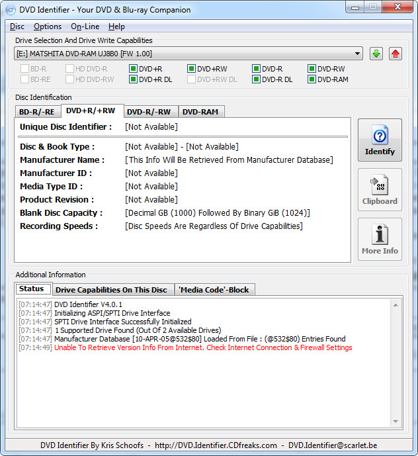
Task: Click the red up arrow icon
Action: point(396,54)
